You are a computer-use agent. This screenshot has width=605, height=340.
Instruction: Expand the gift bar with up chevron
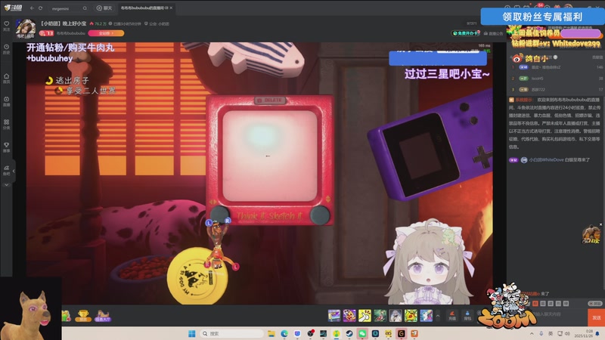[x=438, y=316]
